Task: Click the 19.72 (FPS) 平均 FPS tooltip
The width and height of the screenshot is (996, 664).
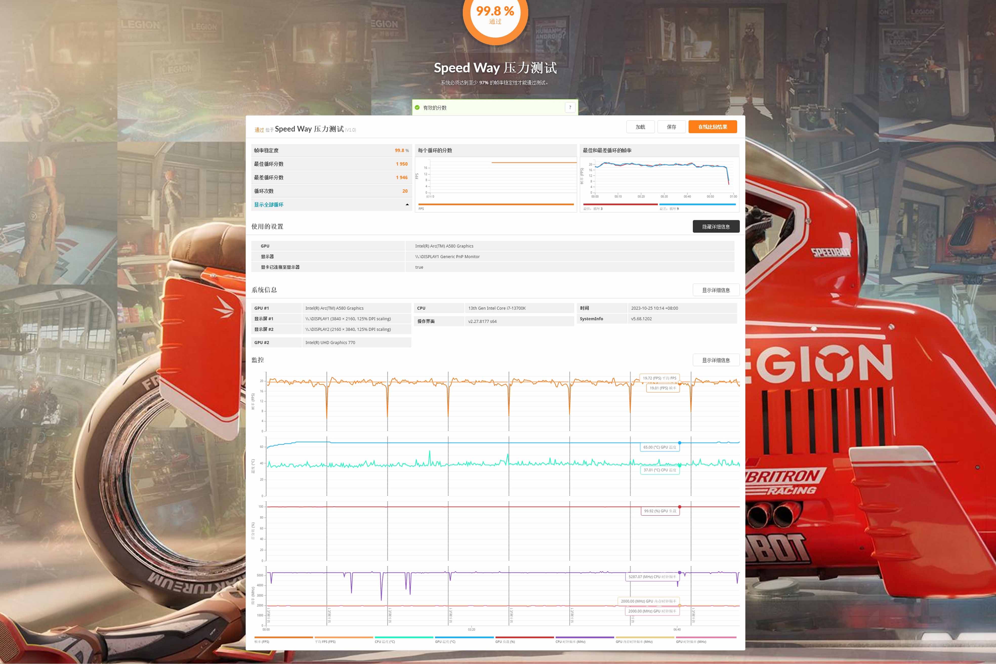Action: pyautogui.click(x=659, y=378)
